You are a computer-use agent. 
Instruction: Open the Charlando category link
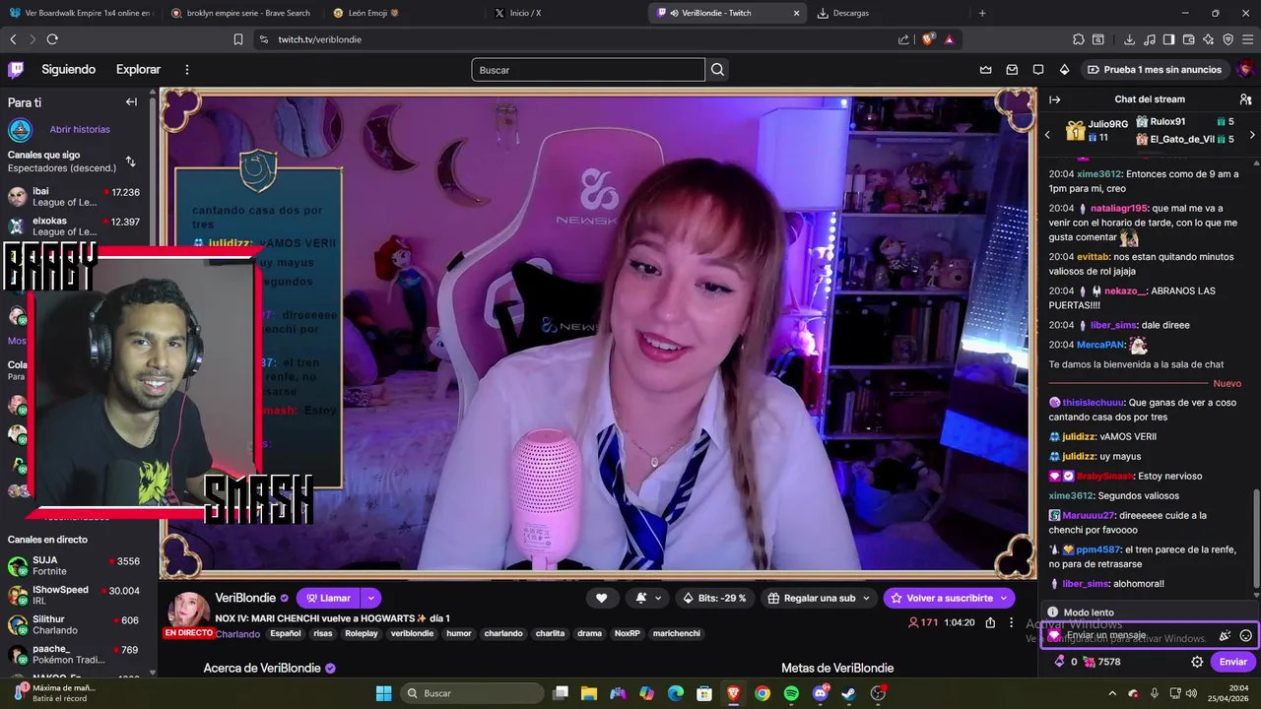(237, 634)
